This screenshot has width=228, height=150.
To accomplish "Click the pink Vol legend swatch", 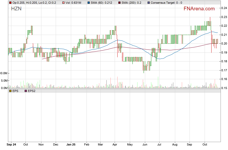I will [63, 3].
